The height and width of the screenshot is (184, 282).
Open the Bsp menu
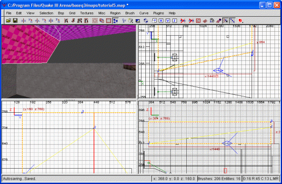click(61, 13)
